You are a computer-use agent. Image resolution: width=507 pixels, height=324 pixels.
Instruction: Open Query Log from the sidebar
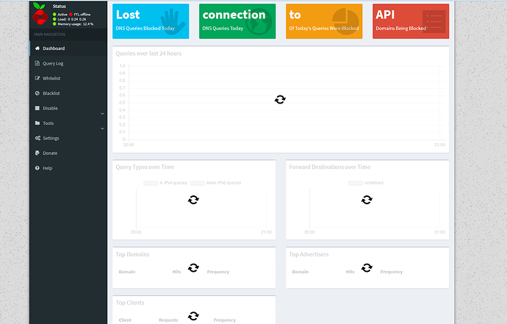coord(53,63)
